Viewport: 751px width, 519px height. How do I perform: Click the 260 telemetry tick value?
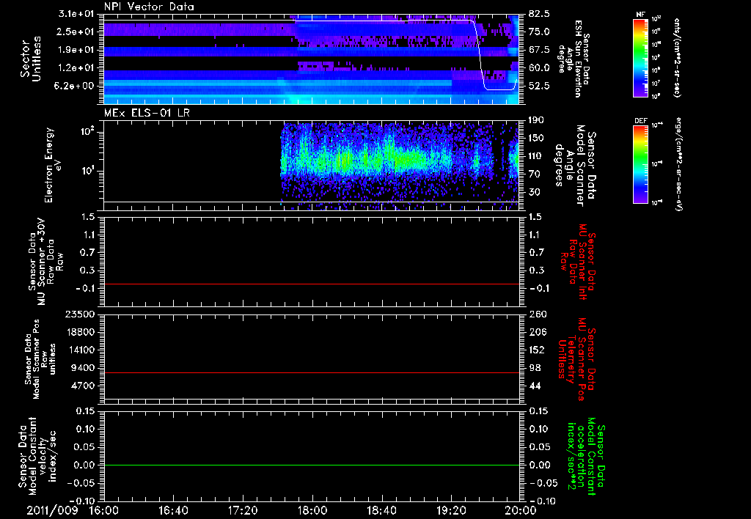pos(536,314)
